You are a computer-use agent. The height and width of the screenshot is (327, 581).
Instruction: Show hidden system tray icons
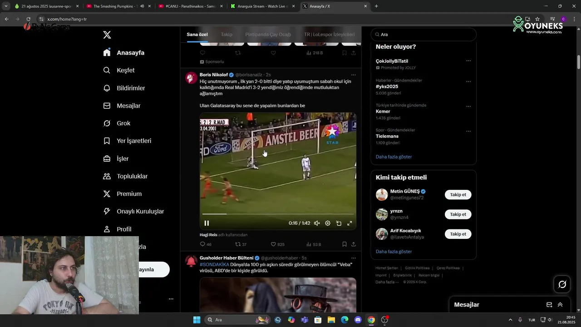pyautogui.click(x=510, y=320)
